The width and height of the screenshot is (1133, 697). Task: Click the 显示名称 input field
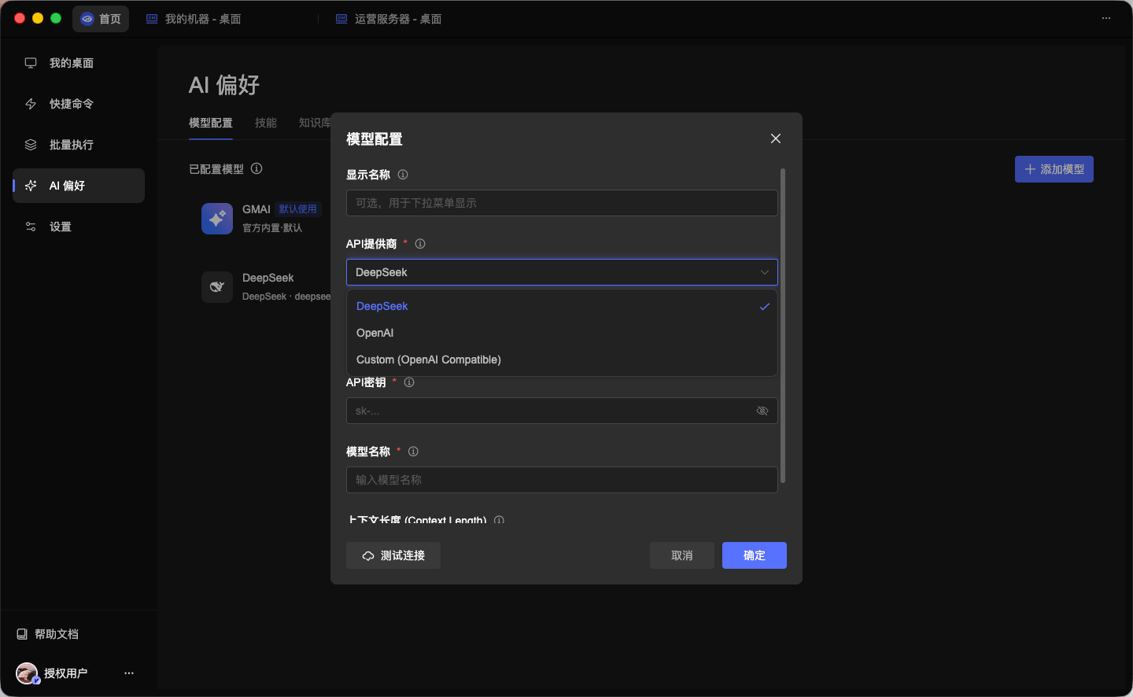pyautogui.click(x=562, y=203)
